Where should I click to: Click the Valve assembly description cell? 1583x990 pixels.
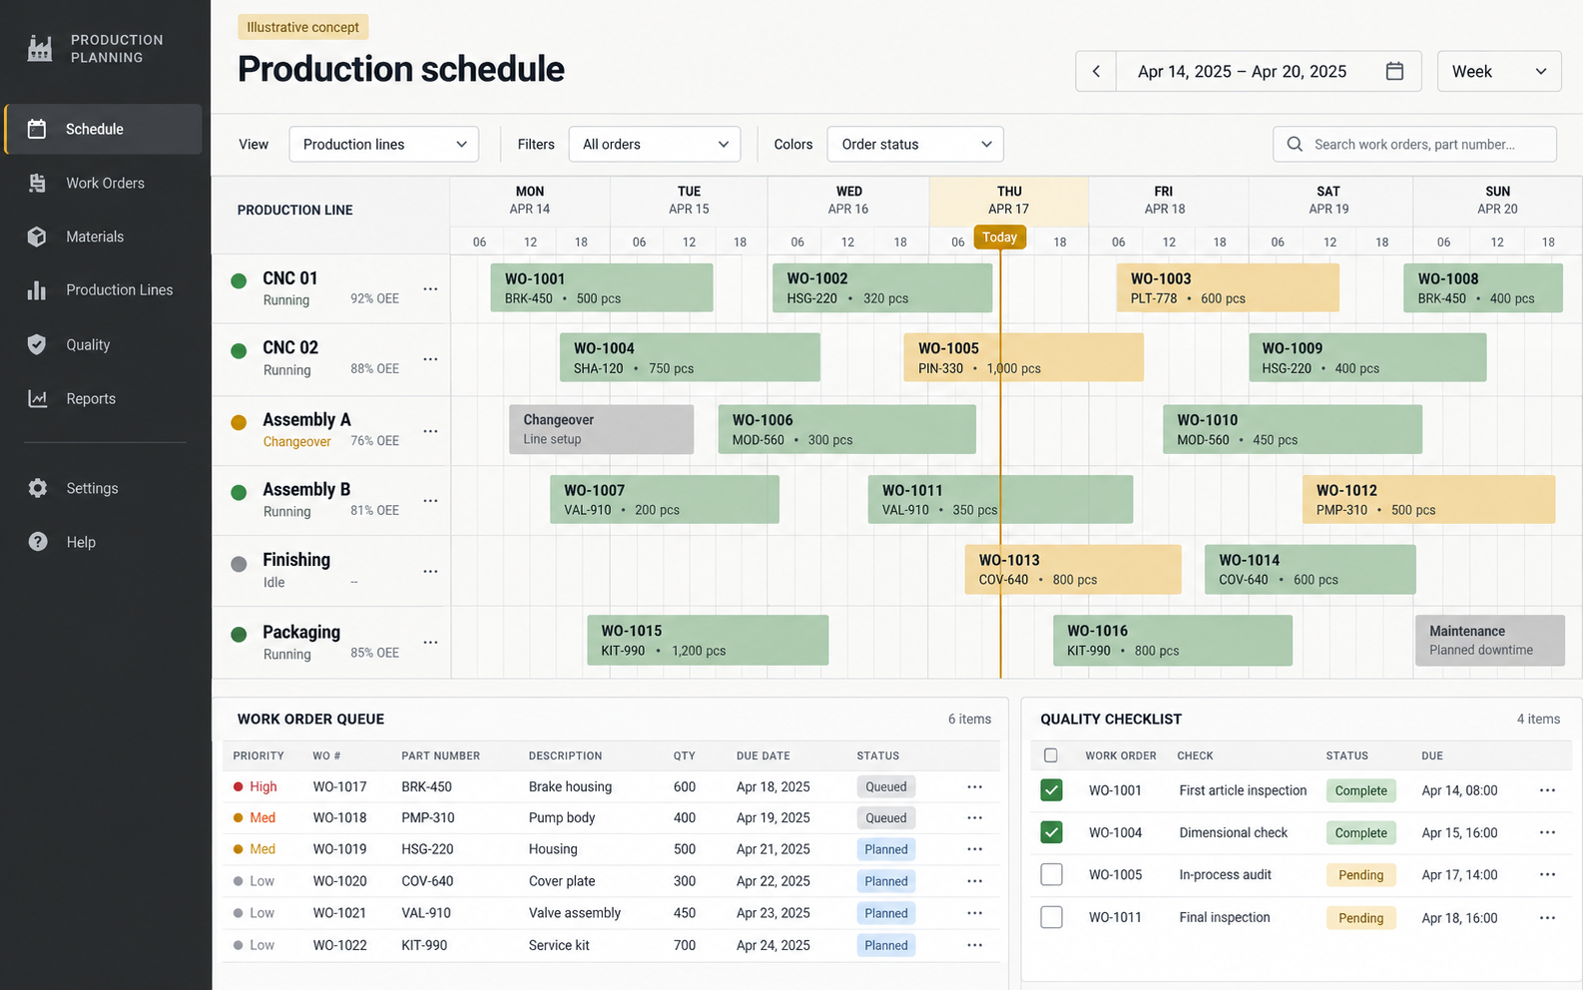574,913
